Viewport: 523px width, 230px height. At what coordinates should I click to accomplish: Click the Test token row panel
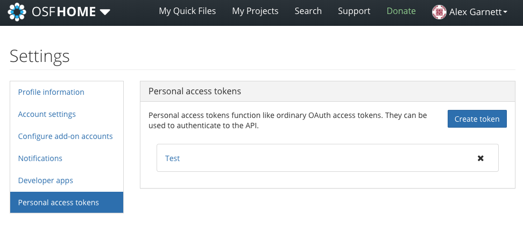tap(328, 158)
